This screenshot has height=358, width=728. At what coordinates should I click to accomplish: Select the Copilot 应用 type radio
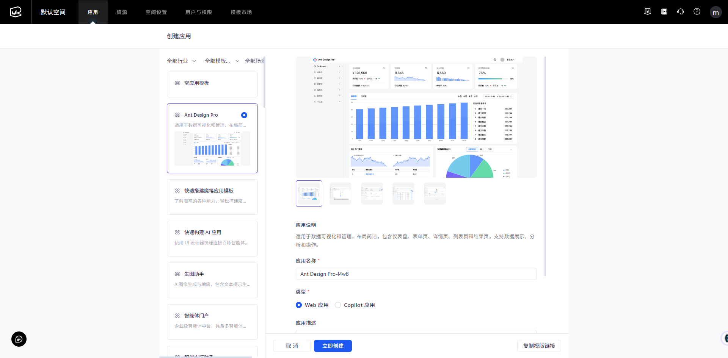pyautogui.click(x=338, y=305)
